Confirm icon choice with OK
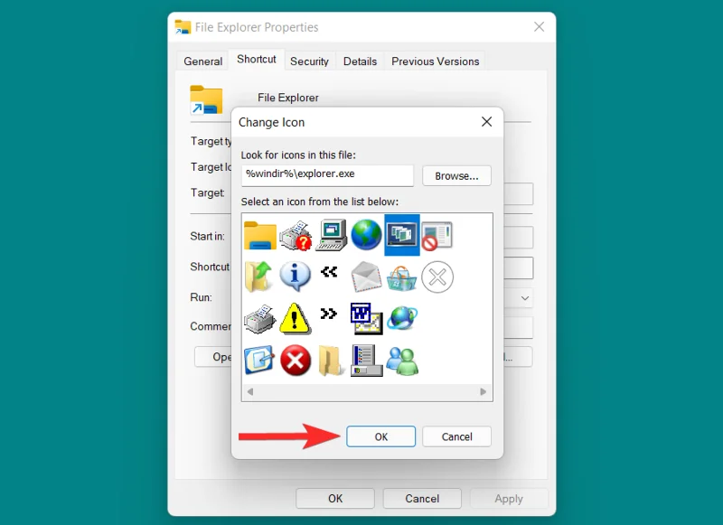This screenshot has height=525, width=723. tap(380, 436)
